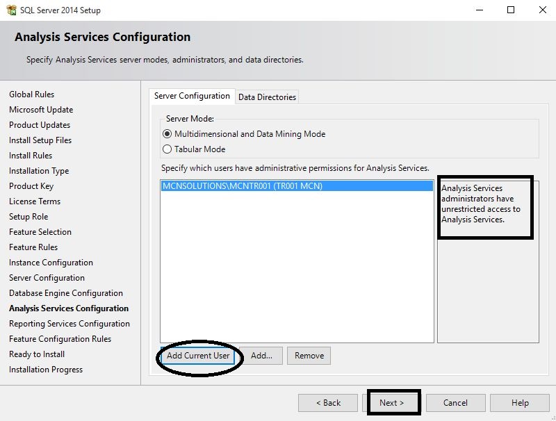The image size is (556, 421).
Task: Click Feature Selection step
Action: [x=40, y=232]
